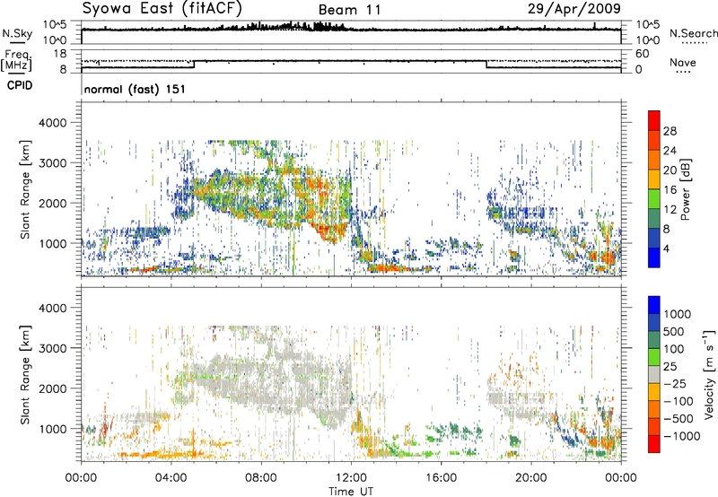Pick the dark blue 4-8 dB power swatch
Viewport: 718px width, 497px height.
654,239
